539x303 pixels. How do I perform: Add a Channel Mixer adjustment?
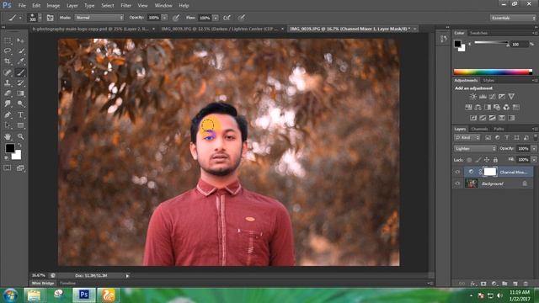pos(506,107)
